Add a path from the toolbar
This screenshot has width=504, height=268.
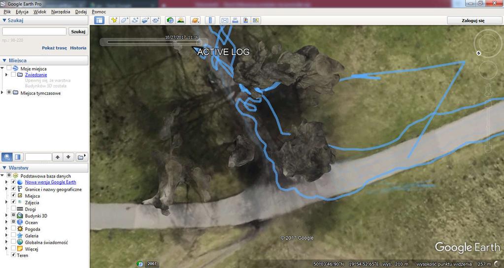(x=135, y=20)
